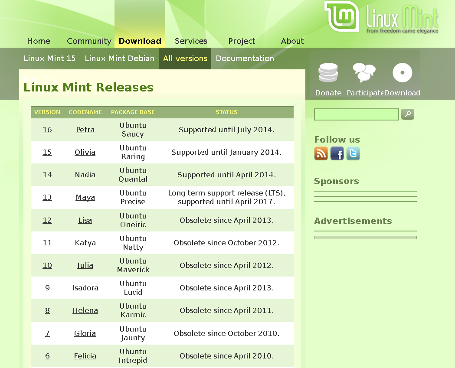
Task: Open the Documentation submenu
Action: (245, 58)
